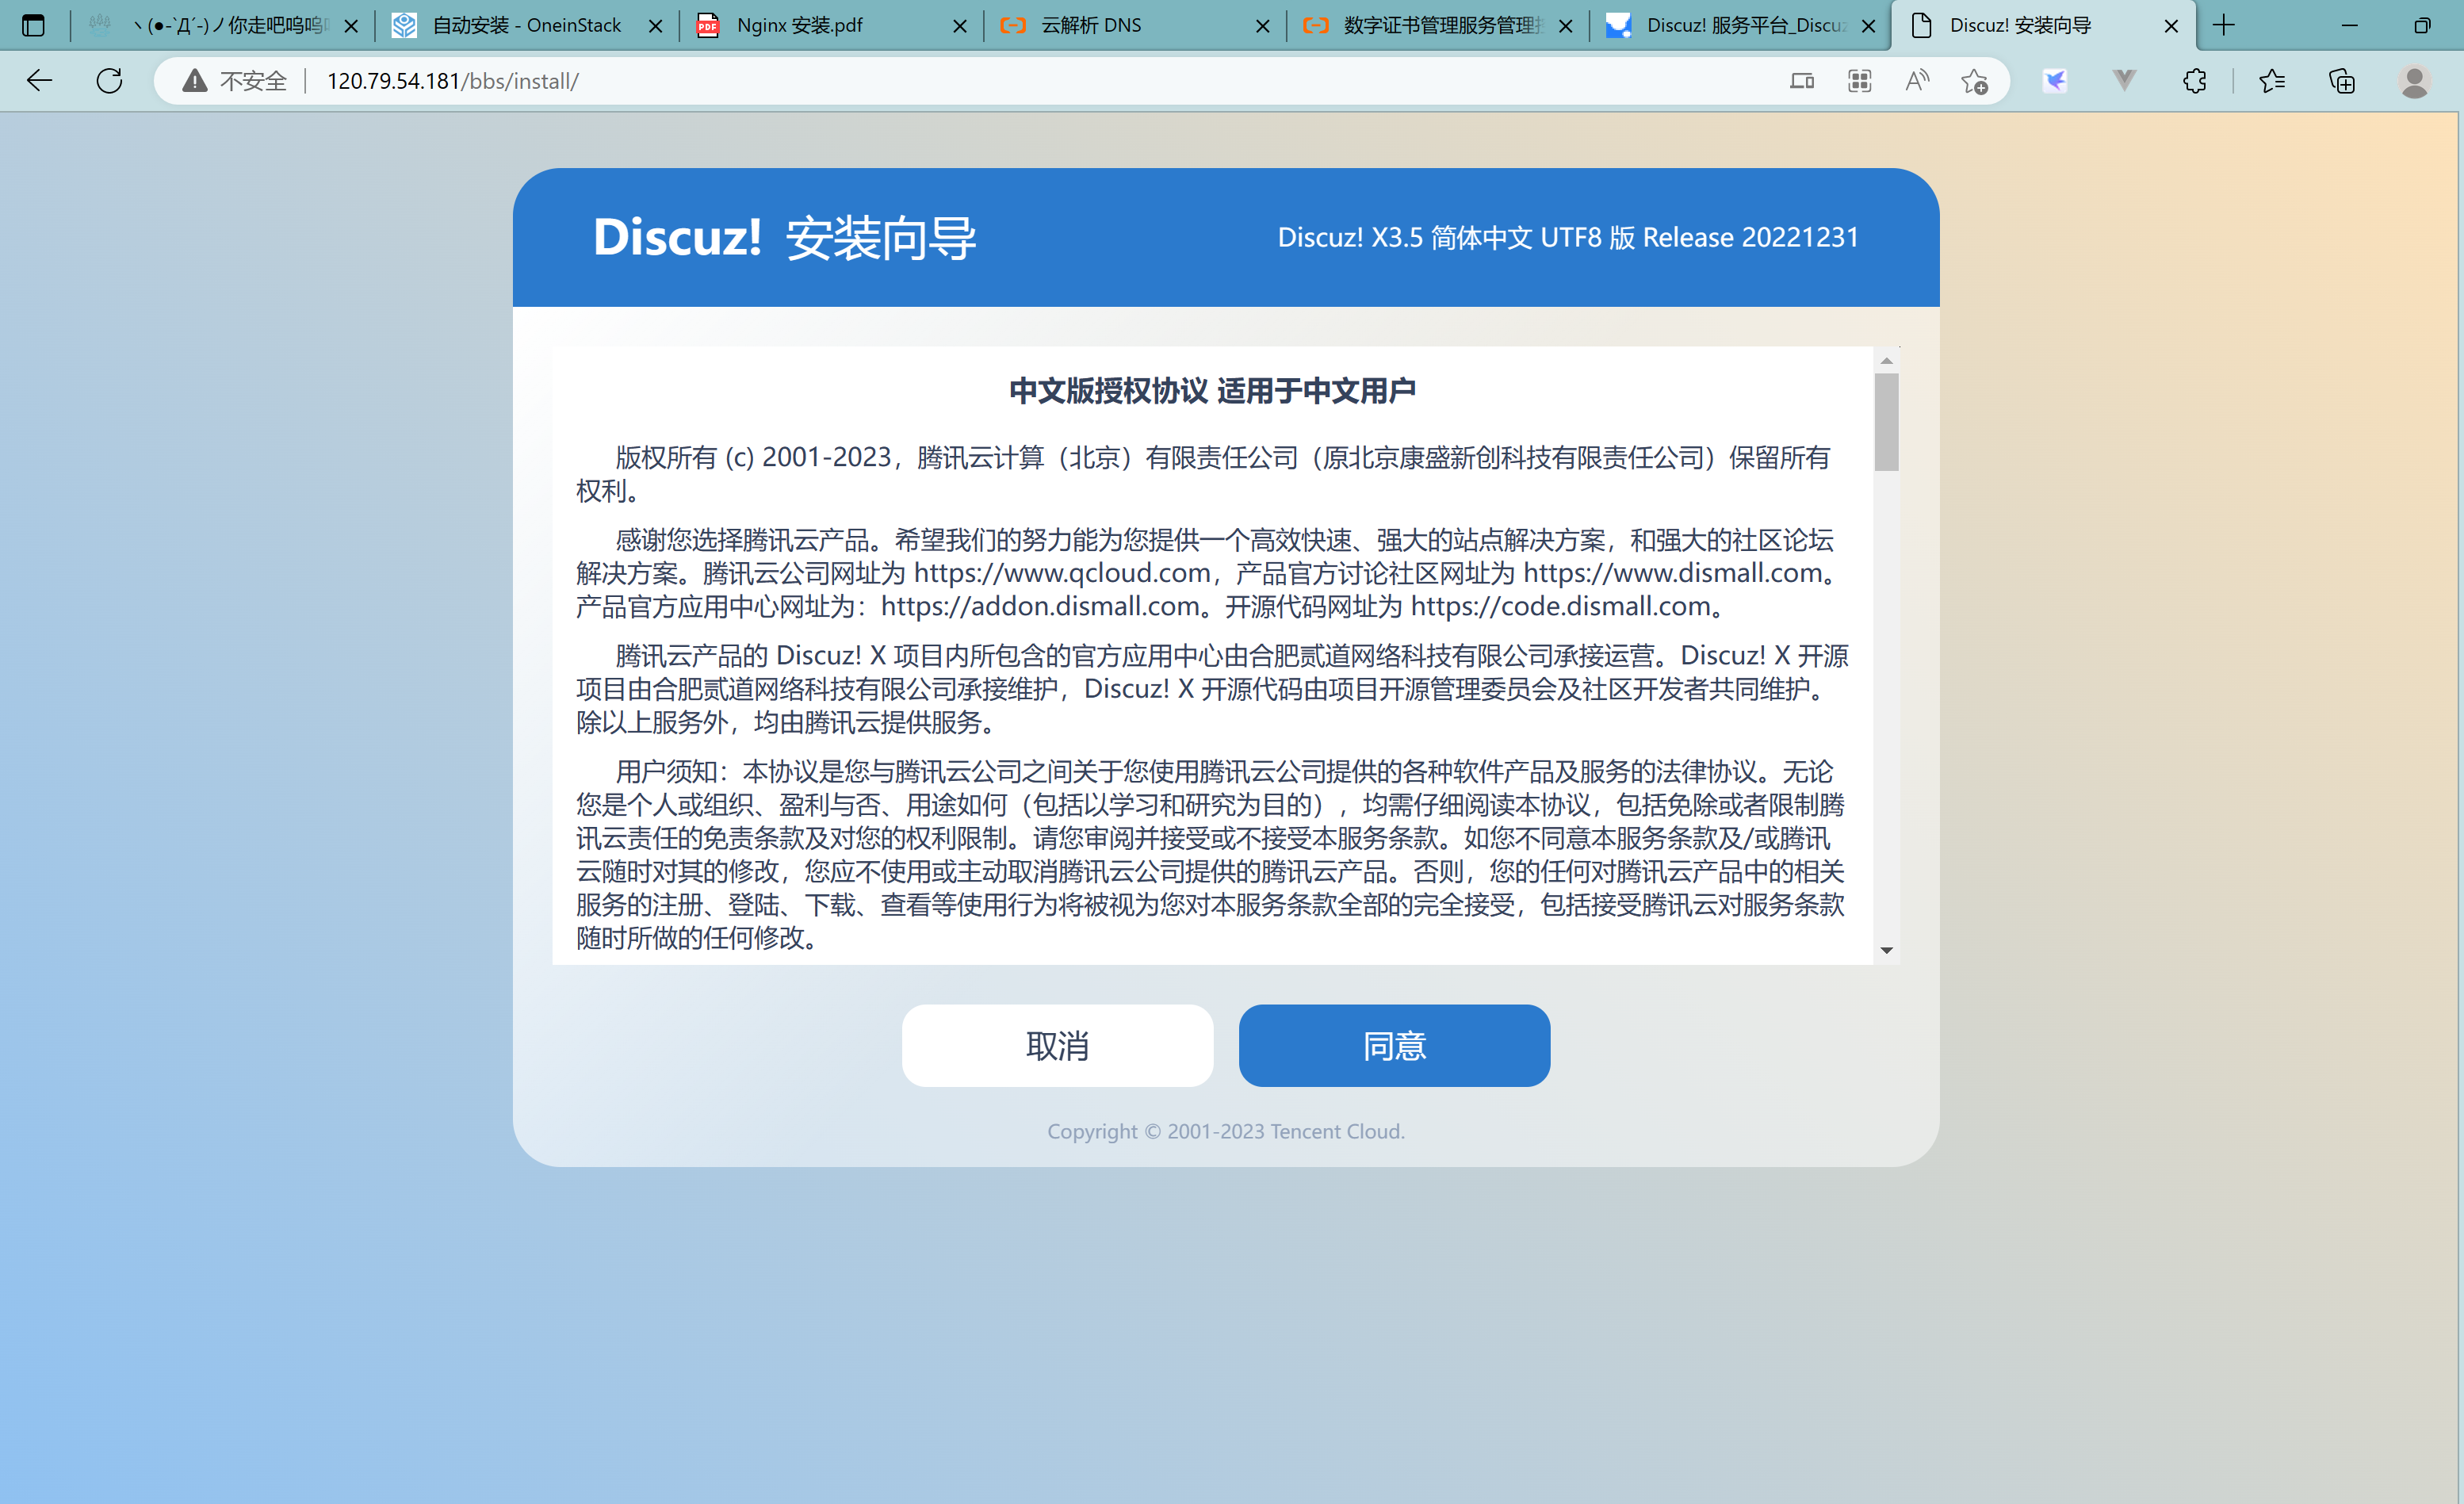Close the Discuz! 服务平台 tab
This screenshot has height=1504, width=2464.
point(1868,26)
